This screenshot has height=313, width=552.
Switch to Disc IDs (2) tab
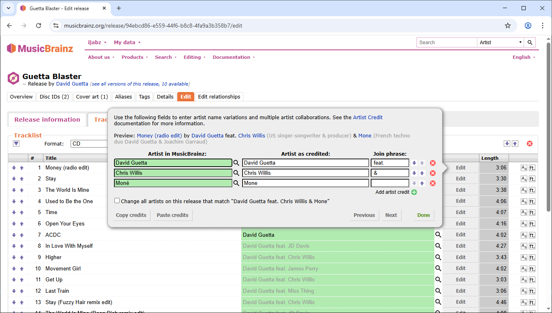pyautogui.click(x=54, y=96)
